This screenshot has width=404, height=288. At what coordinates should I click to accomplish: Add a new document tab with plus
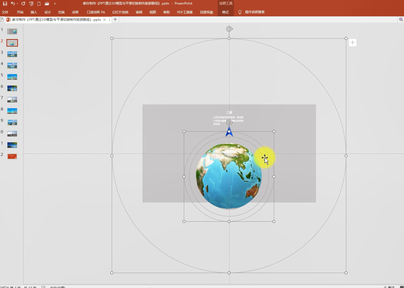[x=115, y=20]
